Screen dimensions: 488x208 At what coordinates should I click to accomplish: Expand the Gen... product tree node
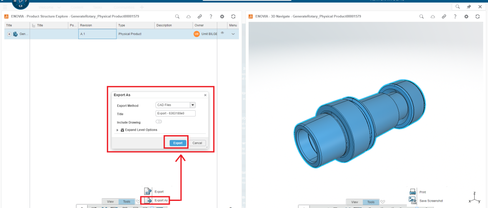tap(9, 34)
